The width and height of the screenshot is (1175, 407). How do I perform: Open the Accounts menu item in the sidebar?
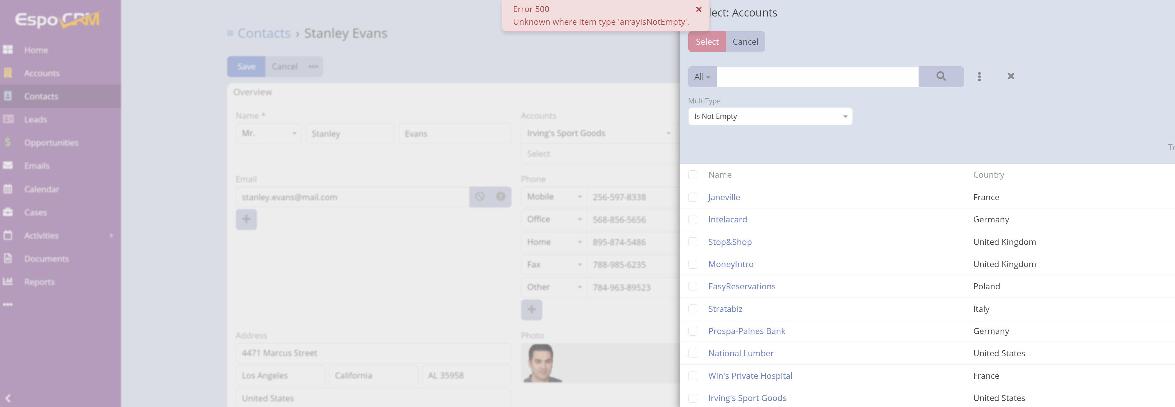[42, 73]
